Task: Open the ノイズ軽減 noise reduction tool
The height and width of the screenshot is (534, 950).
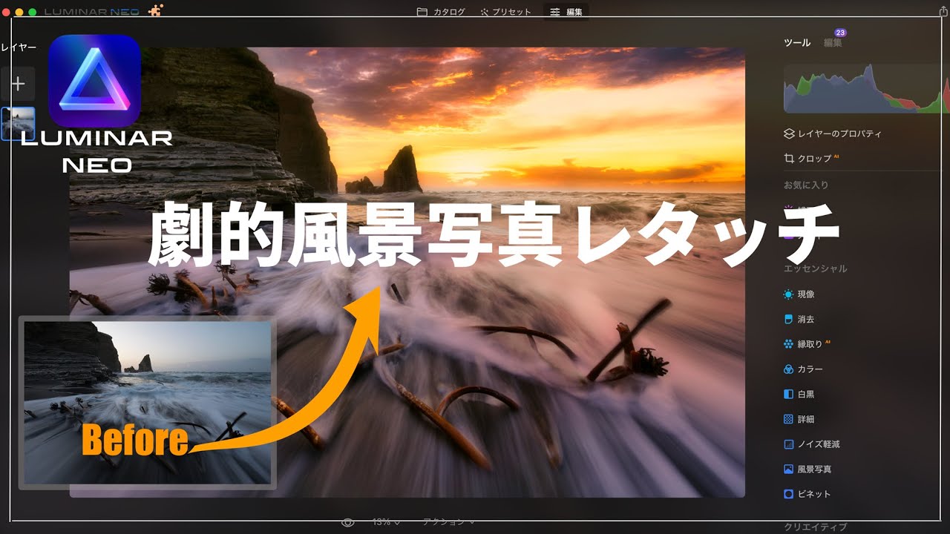Action: click(811, 444)
